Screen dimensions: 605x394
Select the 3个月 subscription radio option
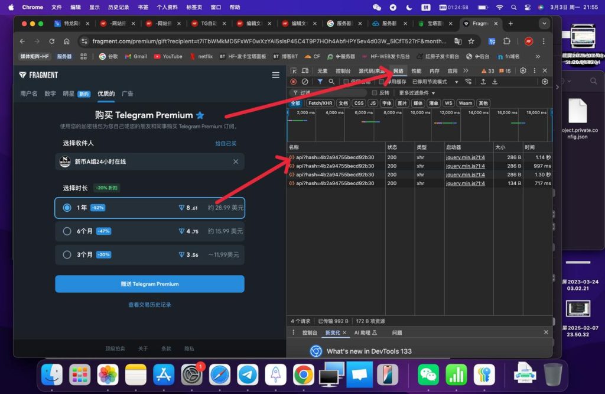[67, 255]
